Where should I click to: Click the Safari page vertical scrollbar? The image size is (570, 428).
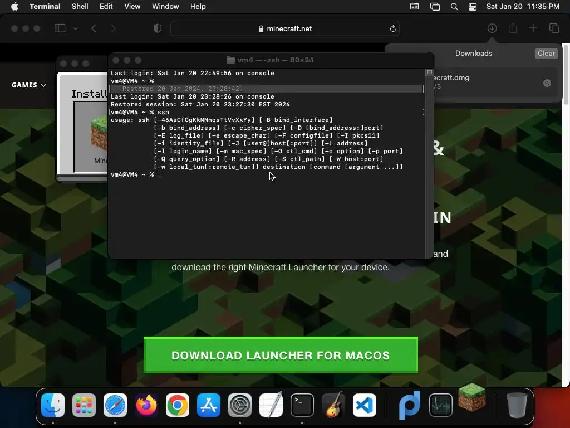coord(566,74)
